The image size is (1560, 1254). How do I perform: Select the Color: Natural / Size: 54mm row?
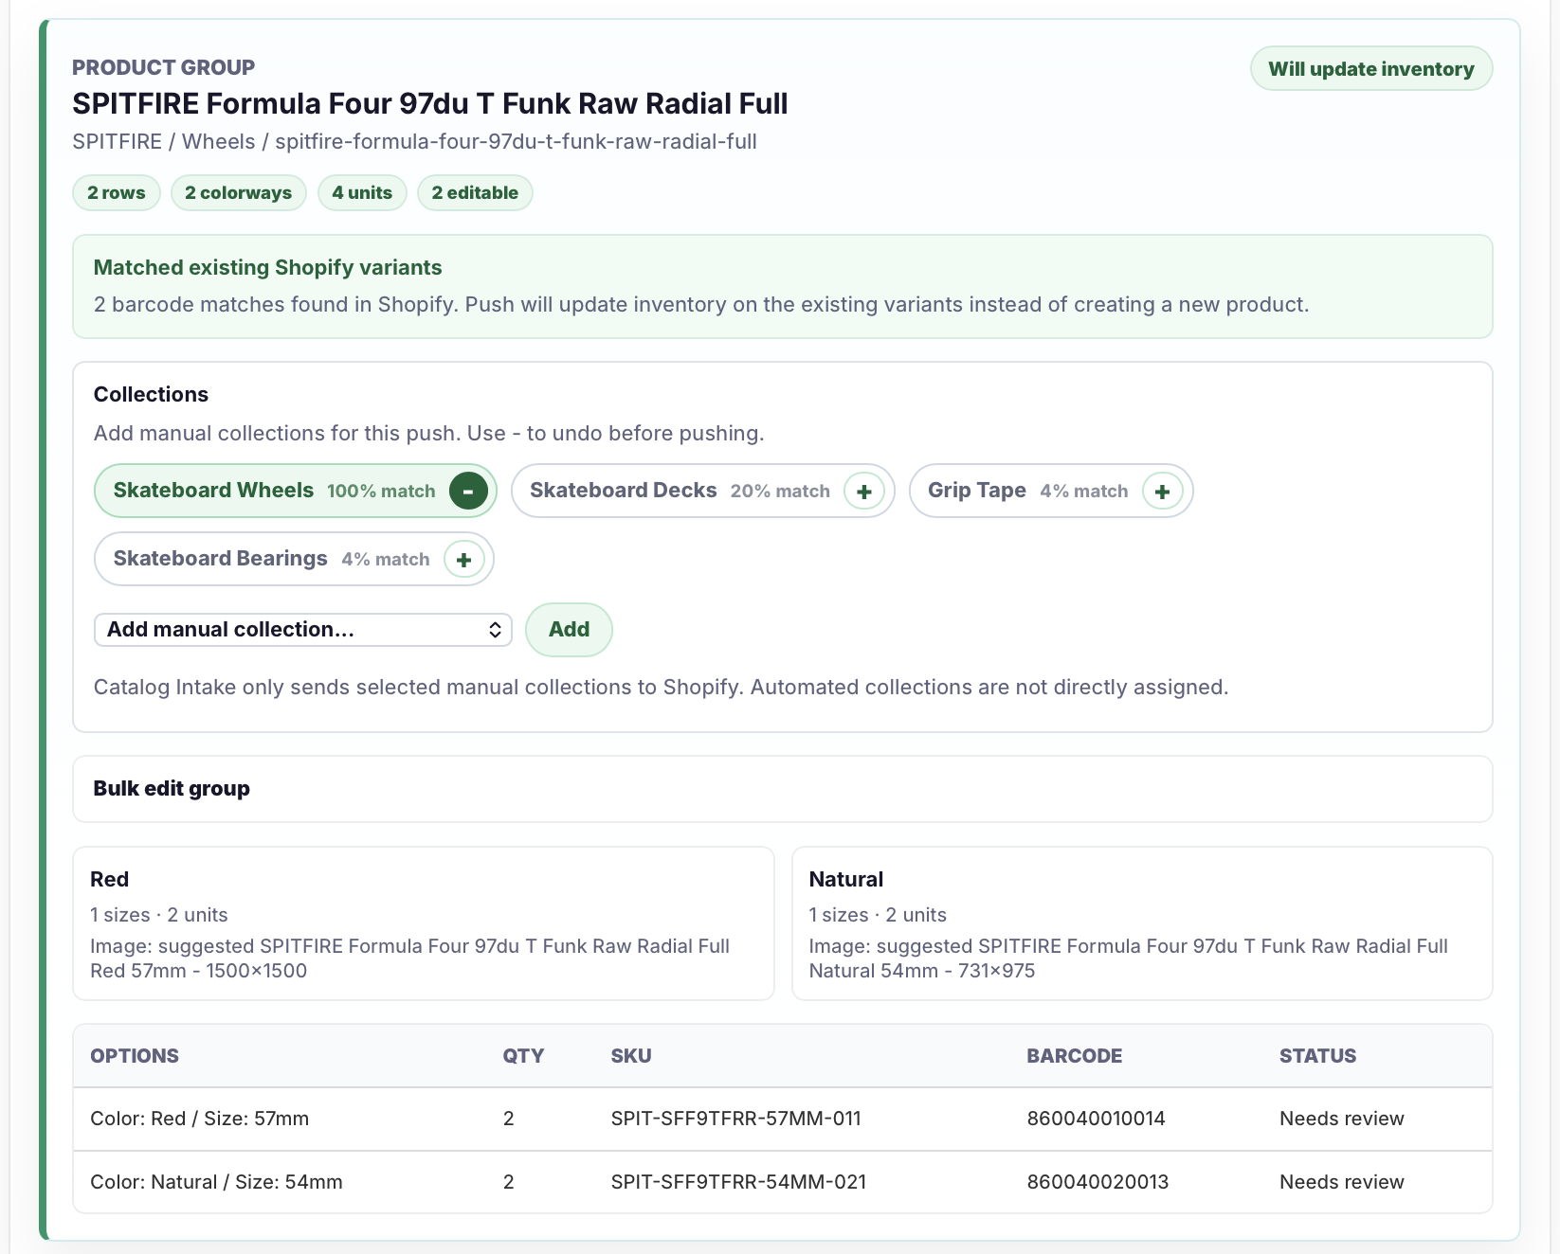(x=783, y=1182)
